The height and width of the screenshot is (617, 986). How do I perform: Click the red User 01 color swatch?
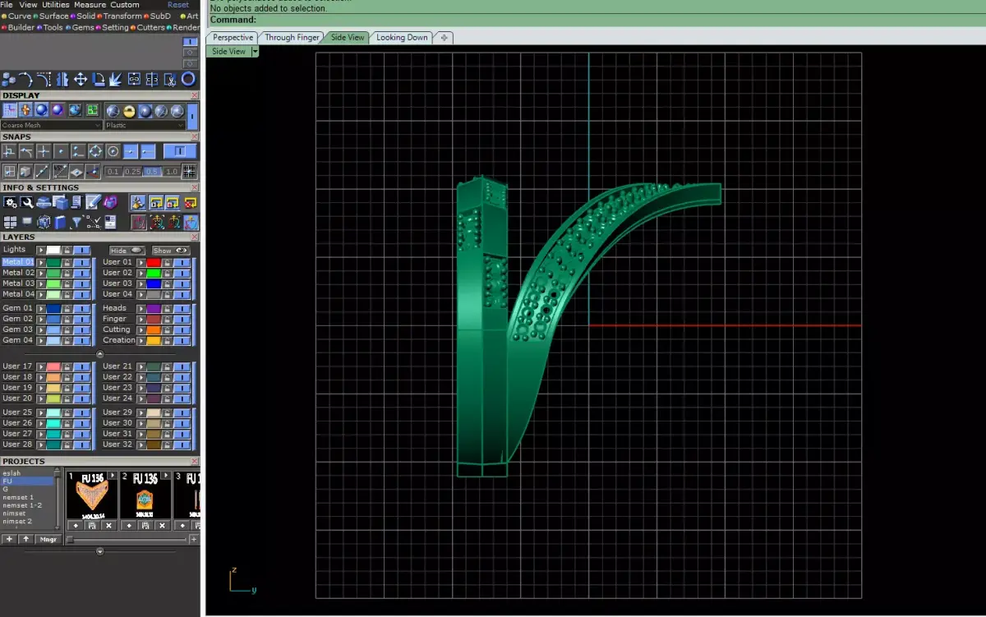coord(154,262)
